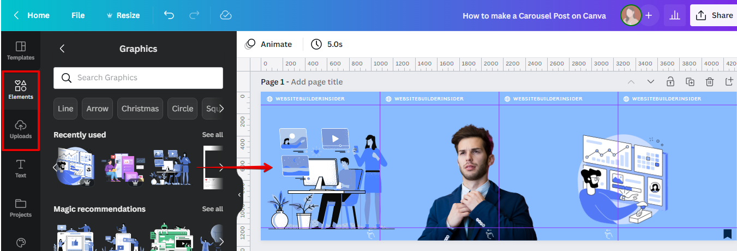
Task: Pick the social like illustration in Magic recommendations
Action: coord(75,237)
